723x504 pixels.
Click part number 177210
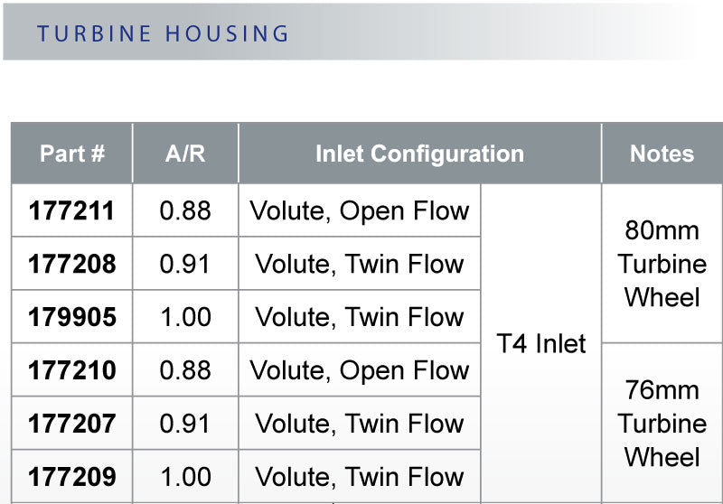pos(72,370)
